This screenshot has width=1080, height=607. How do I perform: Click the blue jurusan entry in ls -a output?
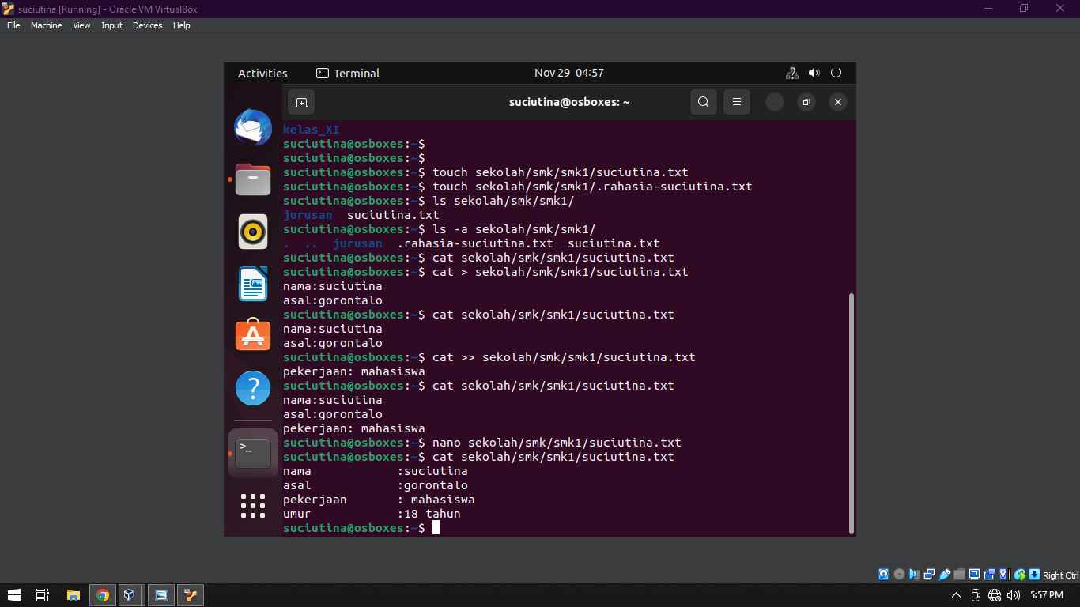357,243
